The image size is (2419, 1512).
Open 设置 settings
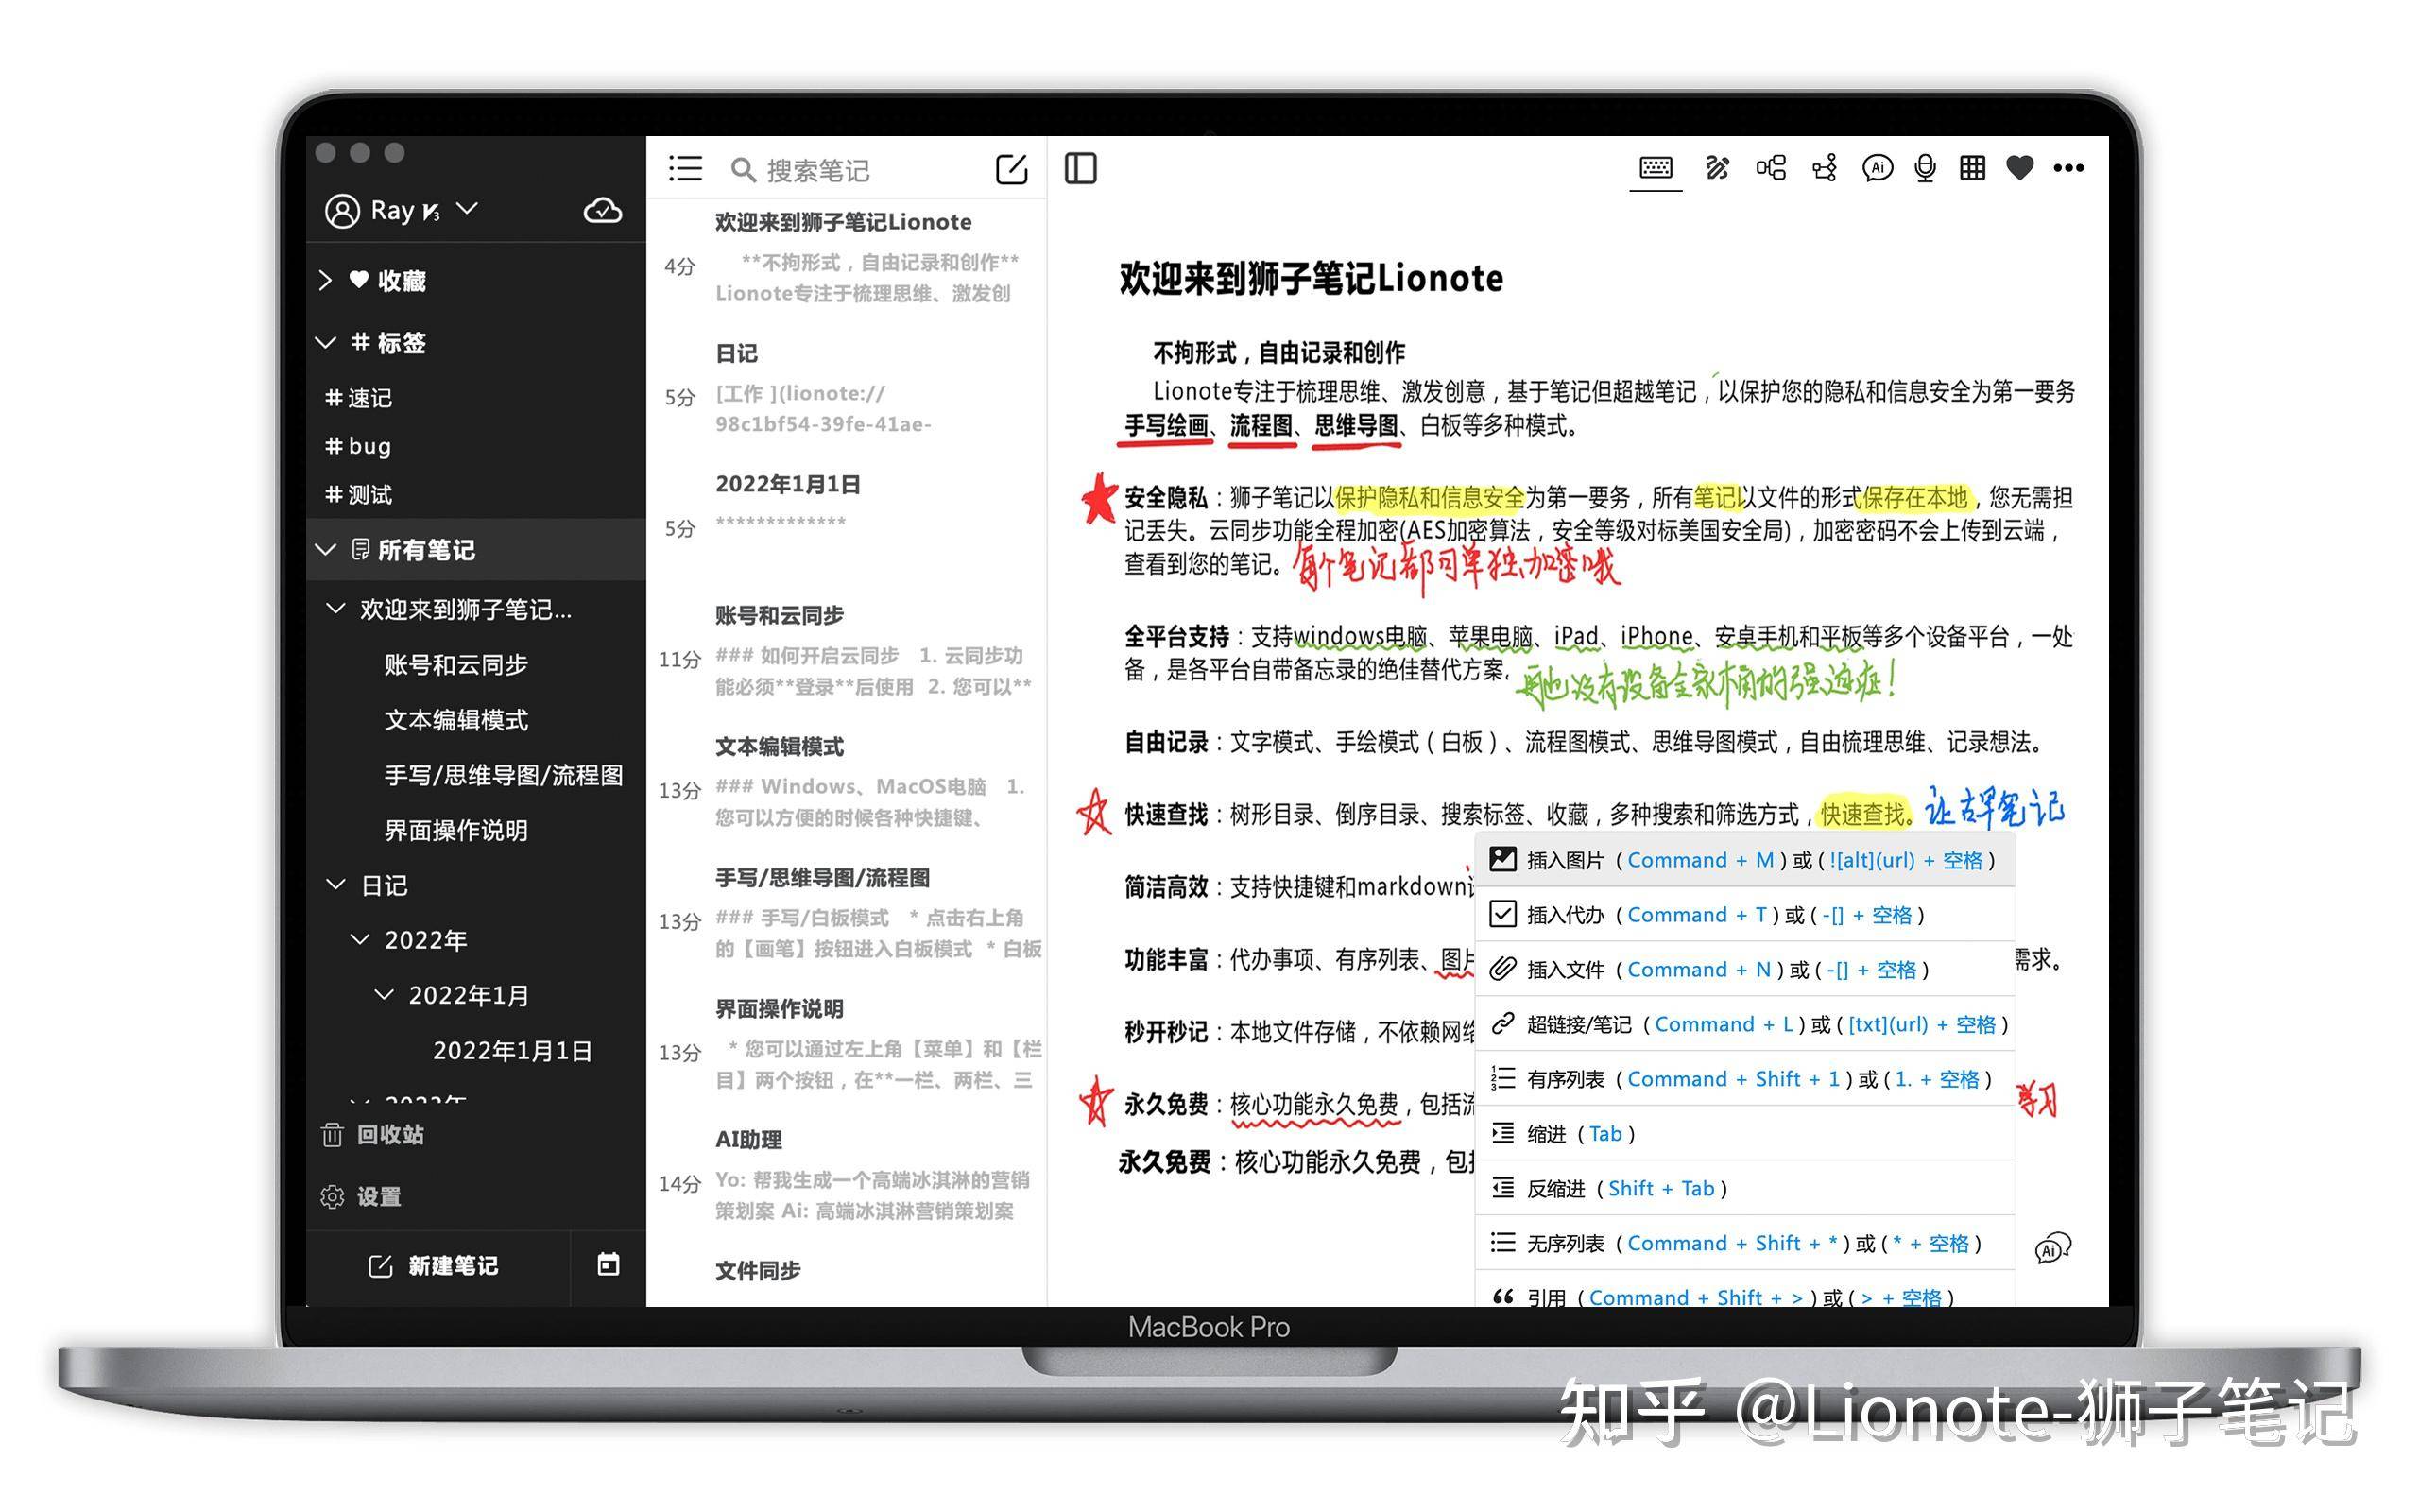pos(361,1196)
